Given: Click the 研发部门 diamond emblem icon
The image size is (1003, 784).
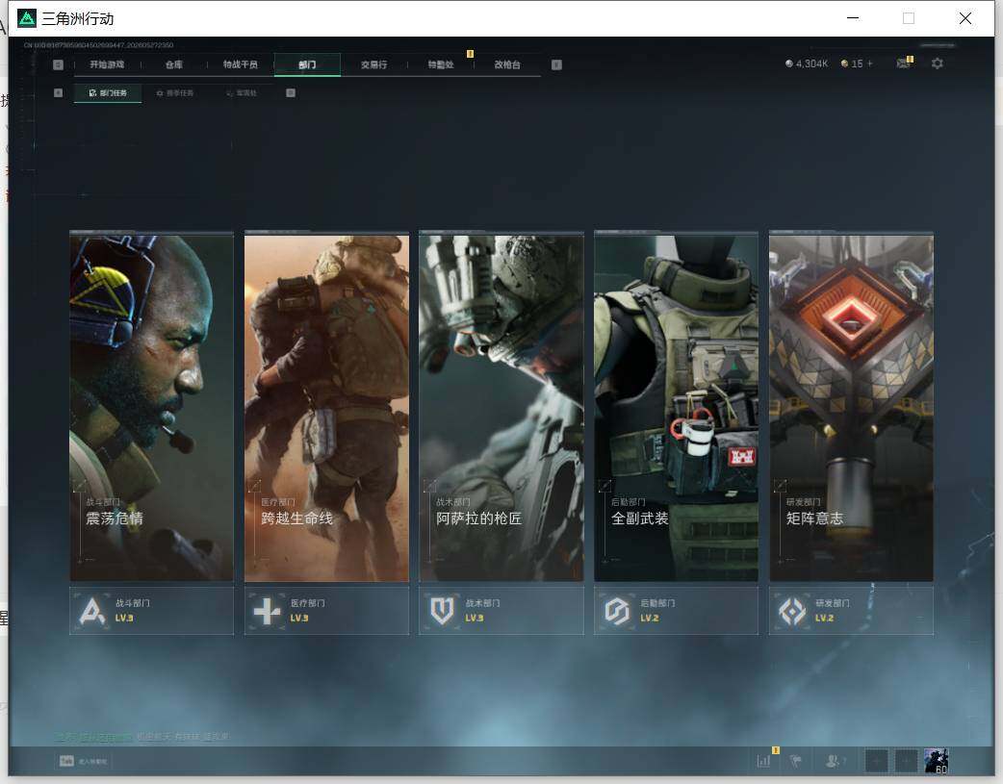Looking at the screenshot, I should pyautogui.click(x=792, y=611).
